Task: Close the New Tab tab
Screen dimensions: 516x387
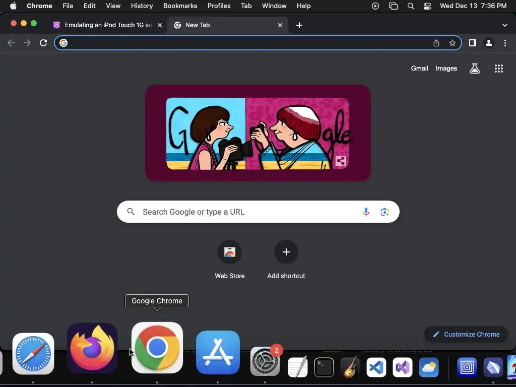Action: click(x=280, y=25)
